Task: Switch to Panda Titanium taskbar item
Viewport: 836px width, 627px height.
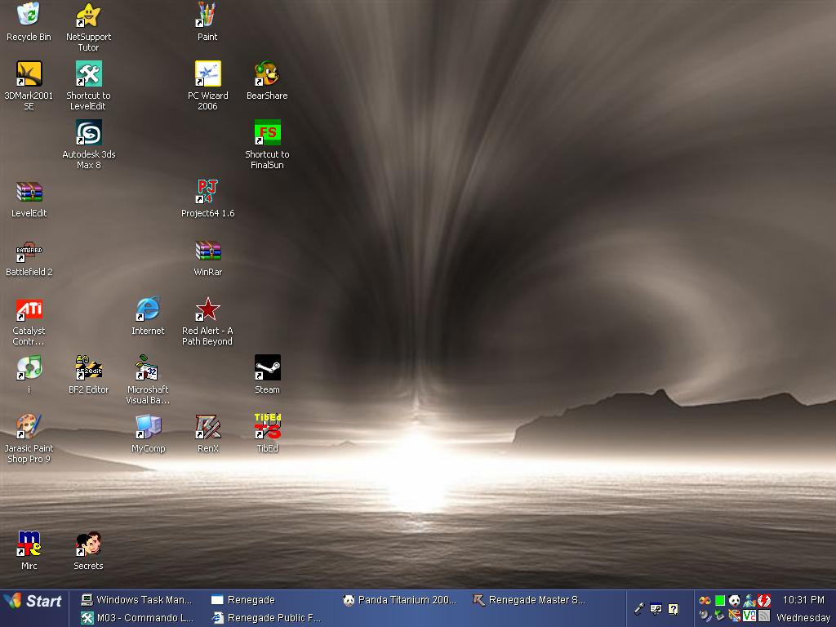Action: point(400,600)
